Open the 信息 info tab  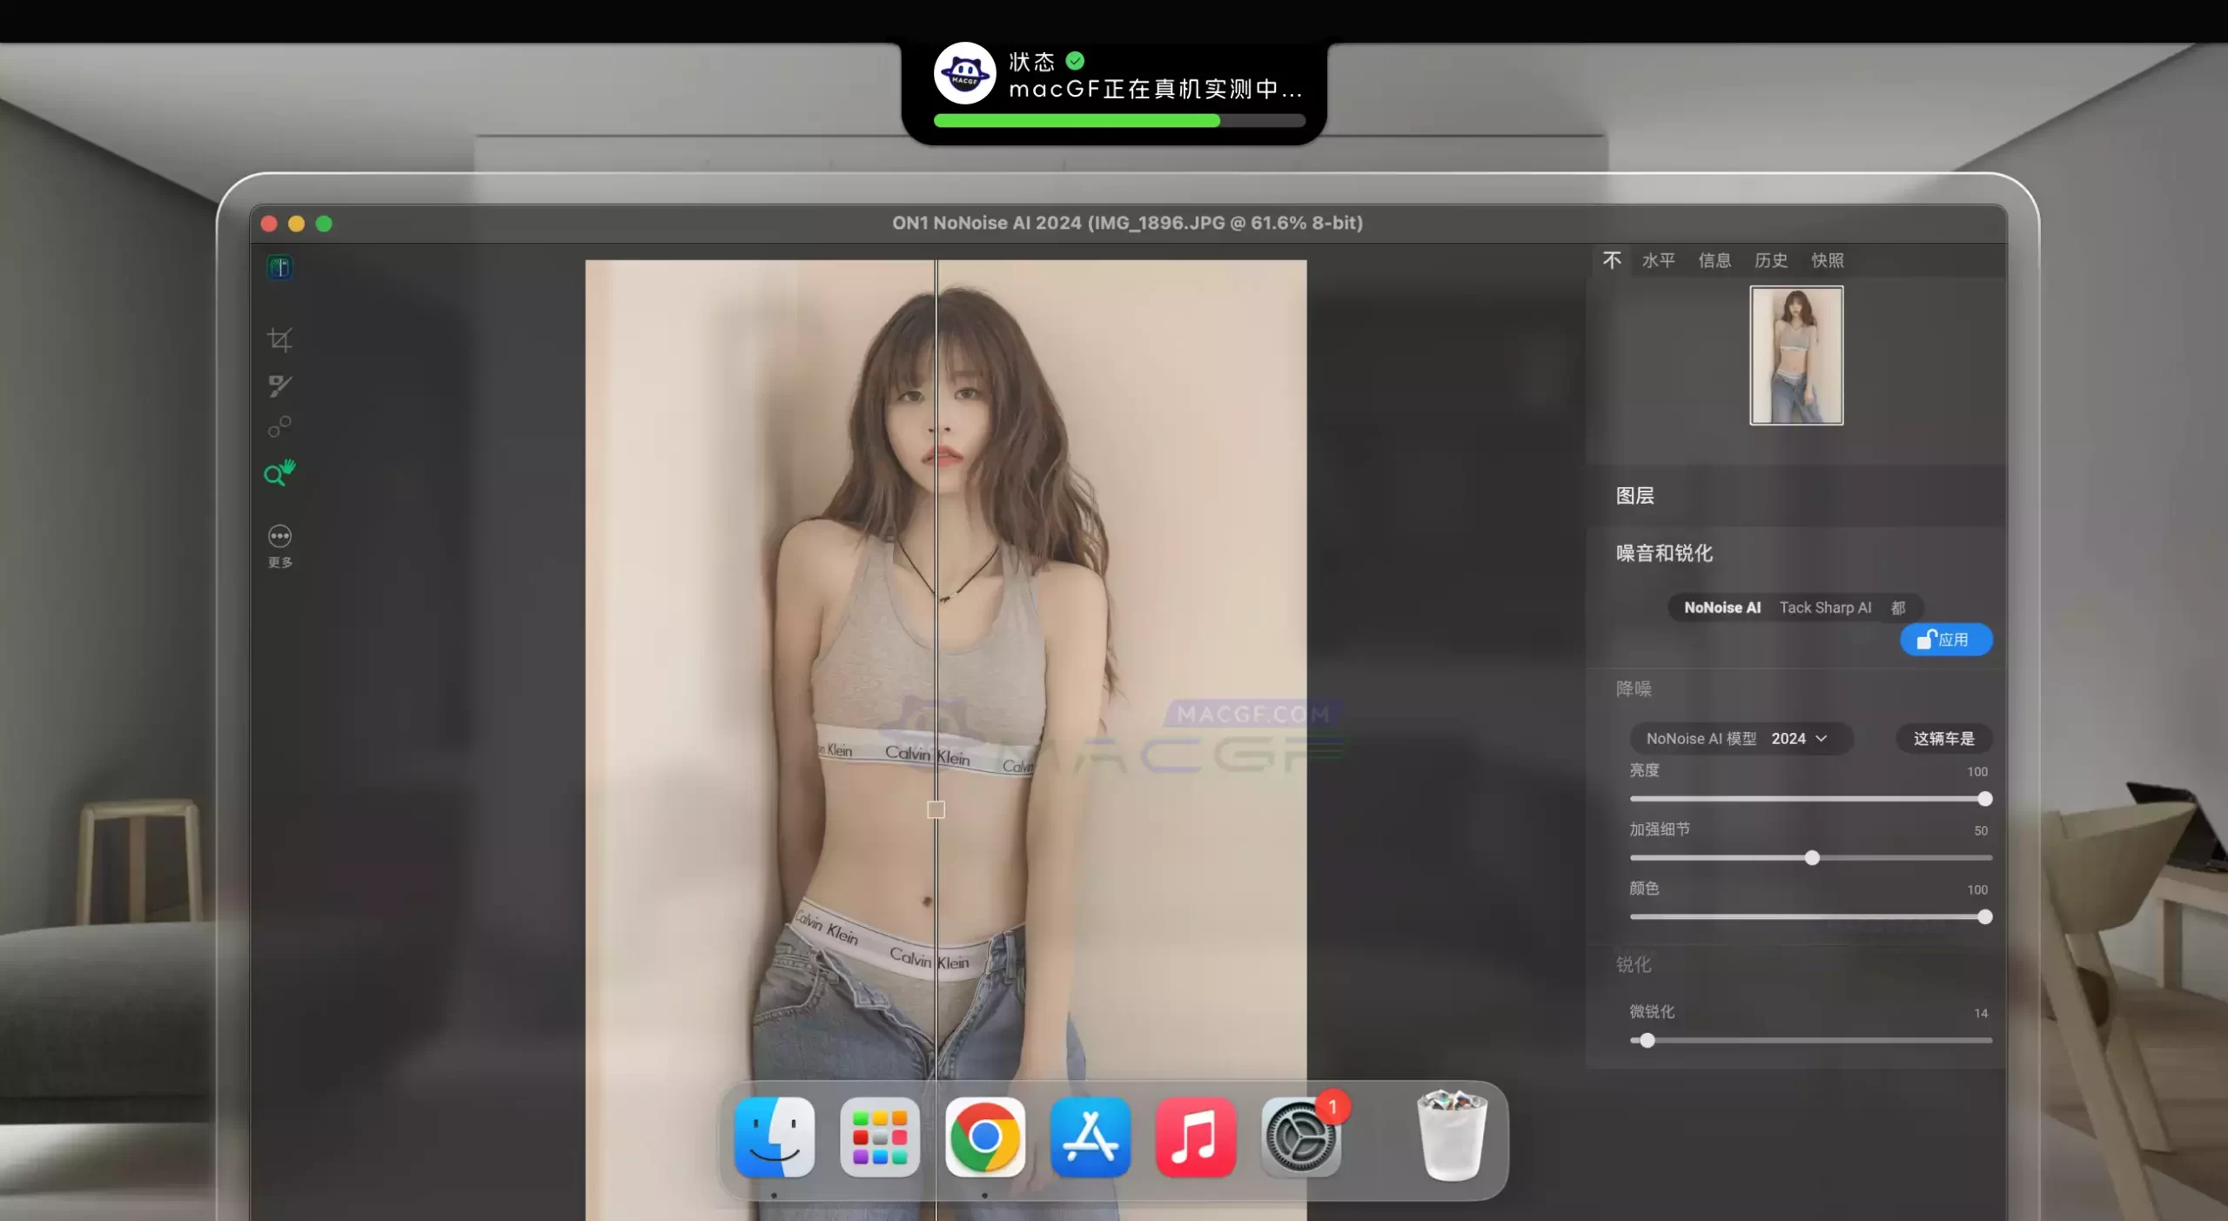pos(1714,260)
